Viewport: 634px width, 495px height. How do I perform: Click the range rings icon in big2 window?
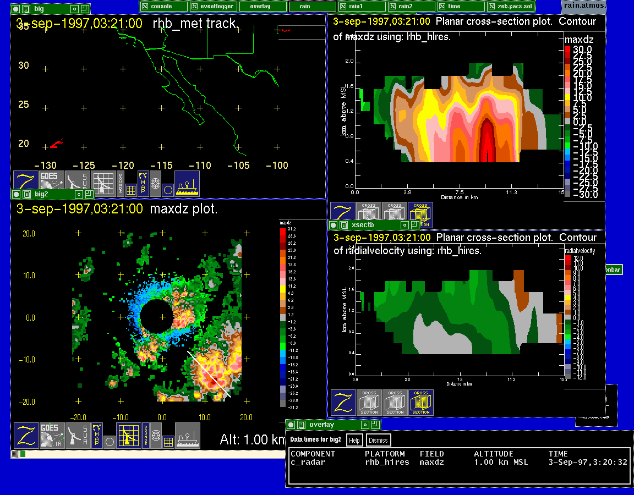(x=156, y=435)
